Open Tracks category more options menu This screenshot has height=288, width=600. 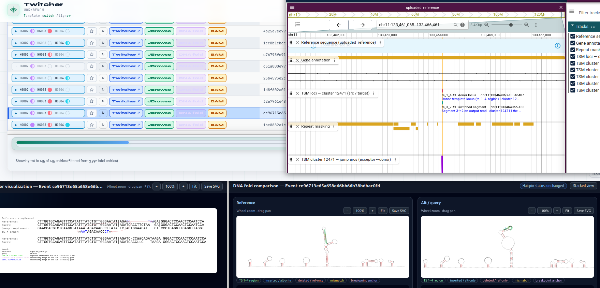pos(593,27)
